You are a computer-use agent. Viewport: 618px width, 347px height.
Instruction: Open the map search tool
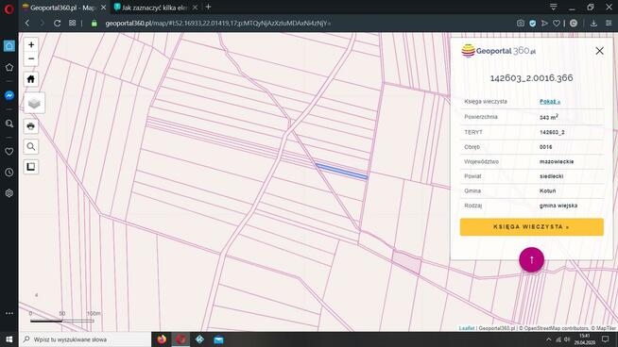pyautogui.click(x=31, y=147)
